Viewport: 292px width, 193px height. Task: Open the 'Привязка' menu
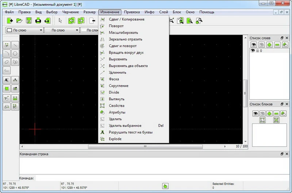(x=132, y=12)
